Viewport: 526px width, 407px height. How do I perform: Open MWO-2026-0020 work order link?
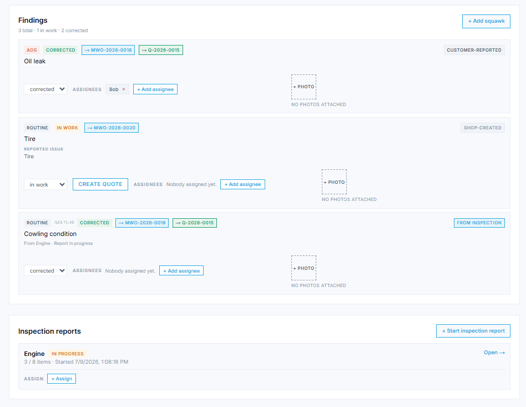[x=112, y=128]
